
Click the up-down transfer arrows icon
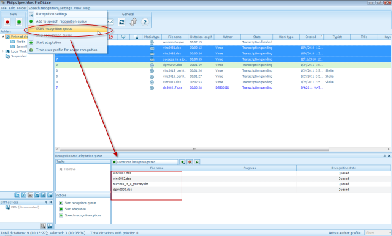[133, 22]
